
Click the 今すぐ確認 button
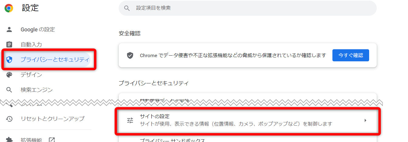point(351,55)
